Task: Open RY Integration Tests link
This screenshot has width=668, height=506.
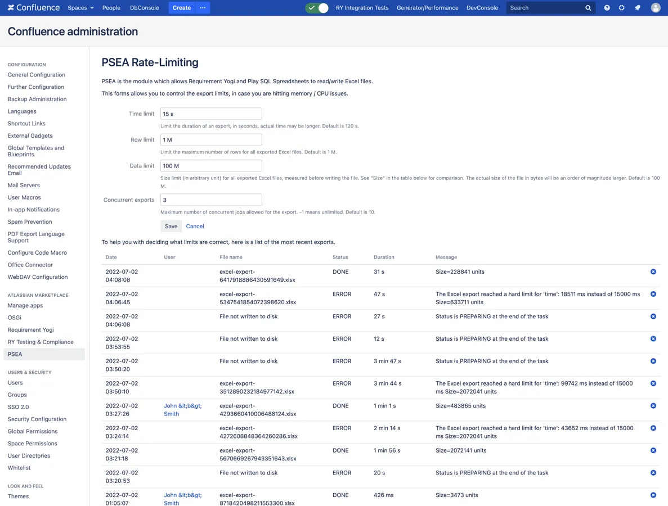Action: pos(362,8)
